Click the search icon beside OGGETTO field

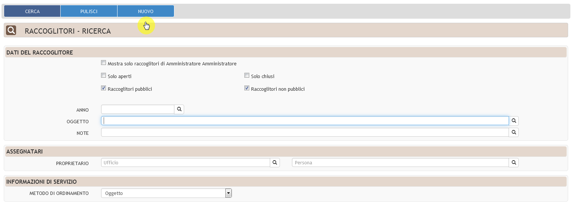(x=514, y=121)
